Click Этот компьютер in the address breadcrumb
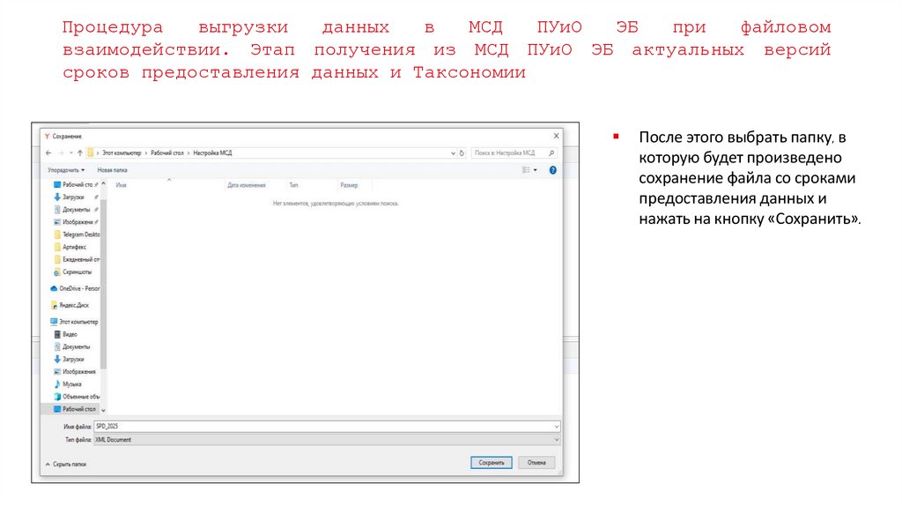The width and height of the screenshot is (902, 506). tap(122, 153)
